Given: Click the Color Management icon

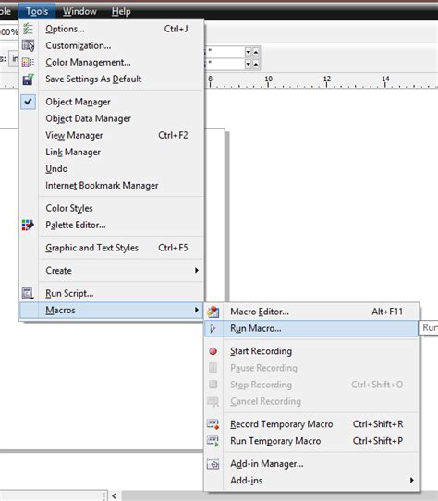Looking at the screenshot, I should [28, 62].
